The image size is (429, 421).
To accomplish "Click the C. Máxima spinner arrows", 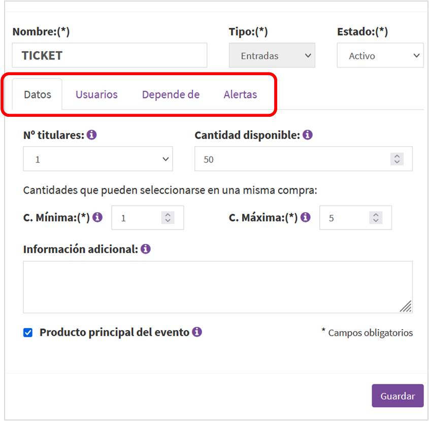I will click(x=376, y=218).
